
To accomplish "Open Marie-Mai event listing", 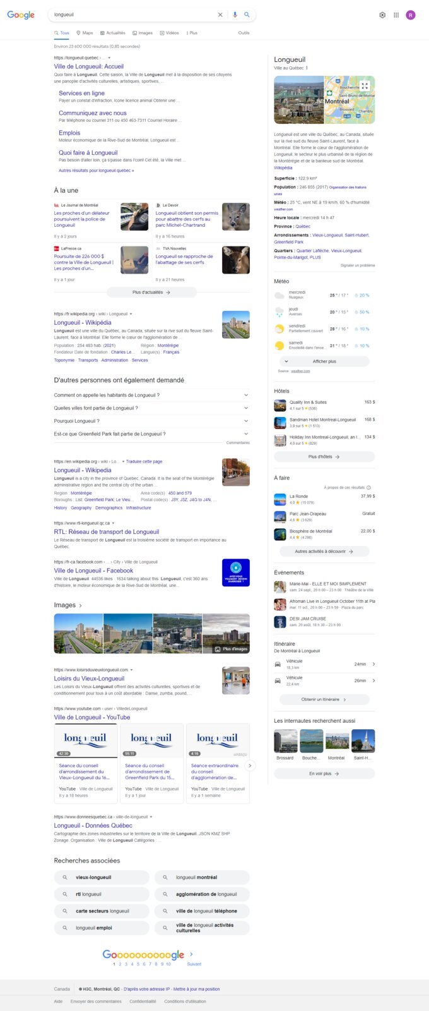I will [x=324, y=586].
